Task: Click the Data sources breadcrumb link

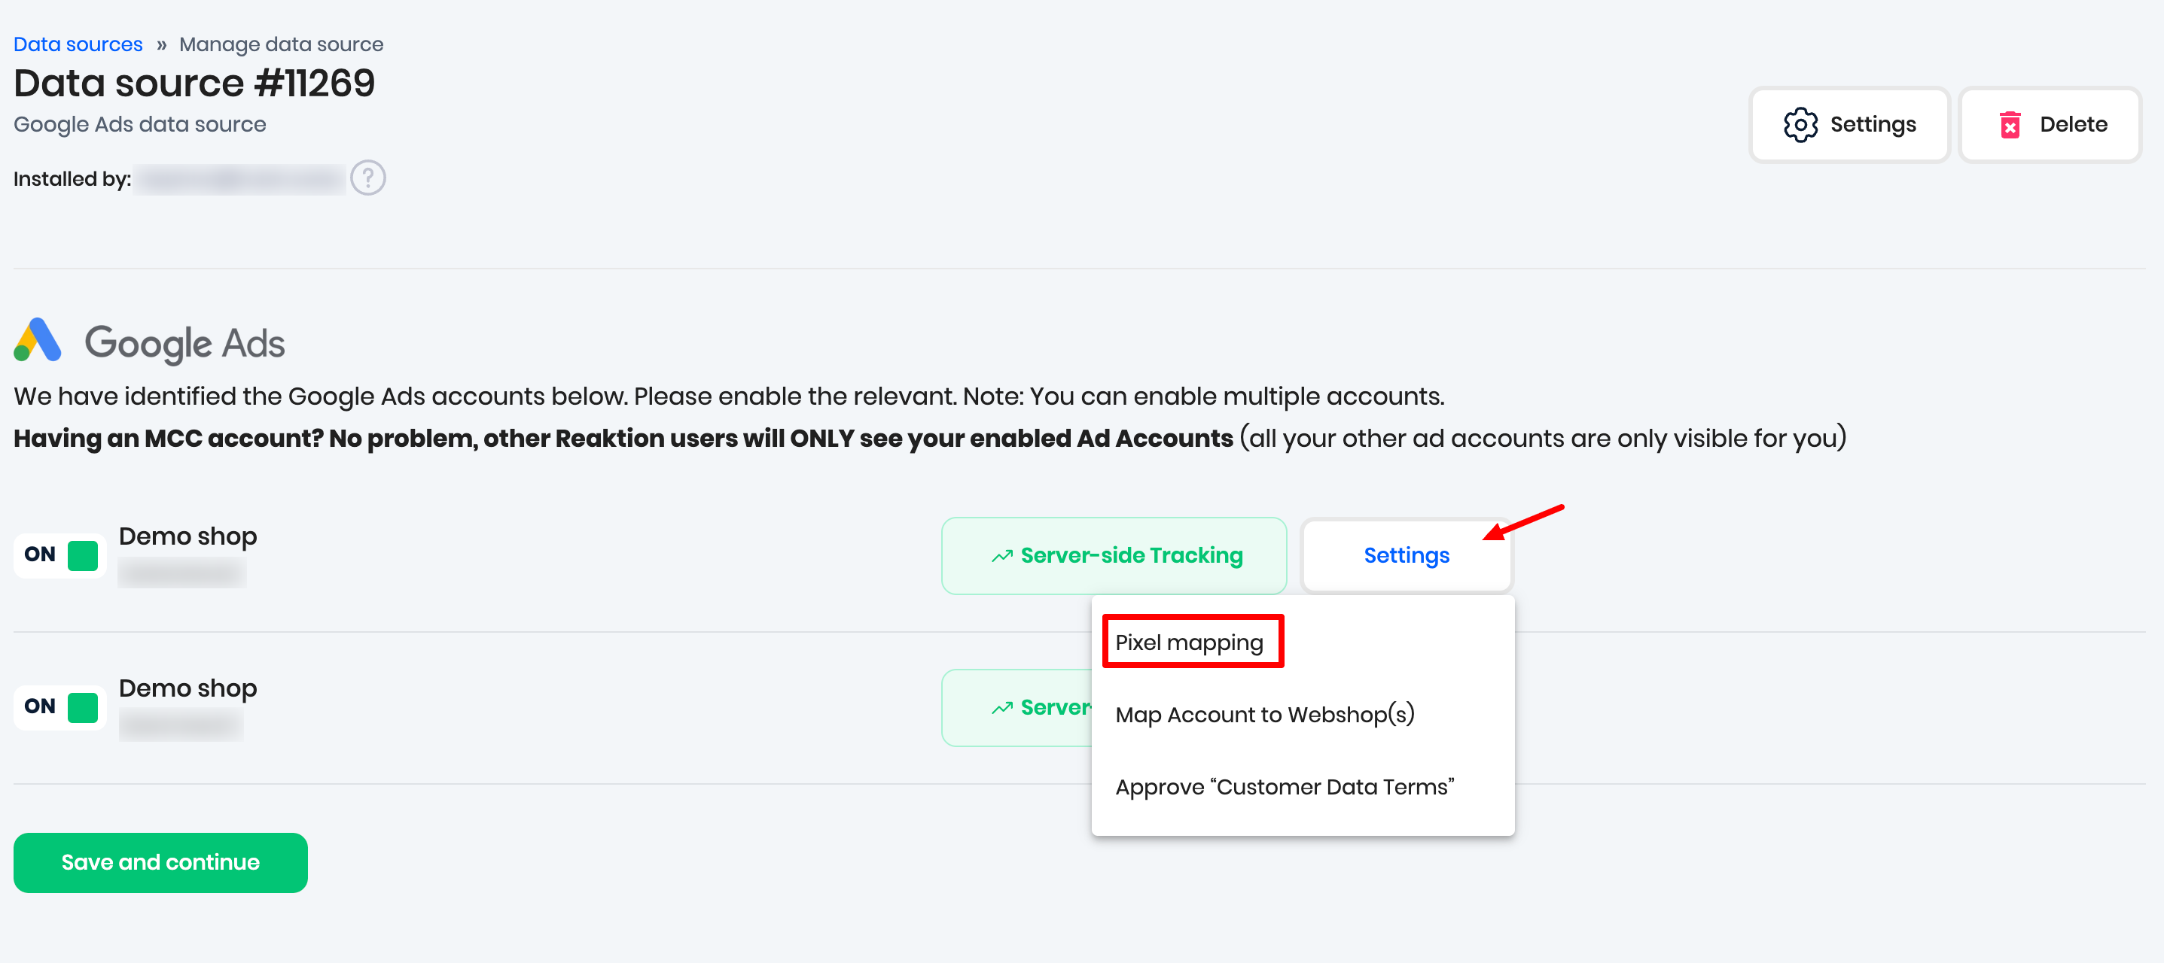Action: click(78, 44)
